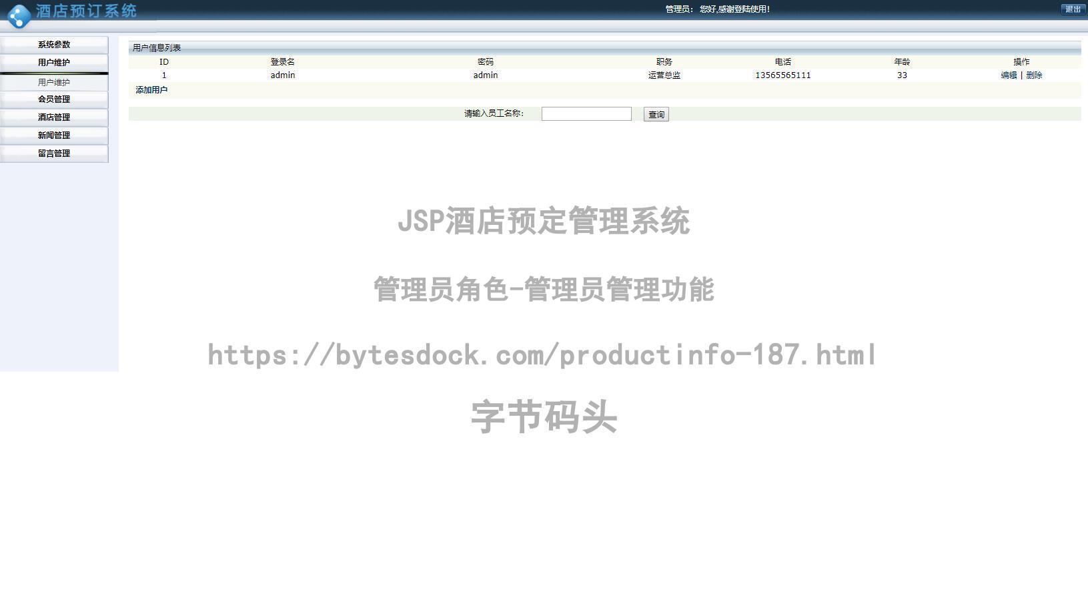The width and height of the screenshot is (1088, 614).
Task: Select the 运营总监 job title cell
Action: (x=664, y=75)
